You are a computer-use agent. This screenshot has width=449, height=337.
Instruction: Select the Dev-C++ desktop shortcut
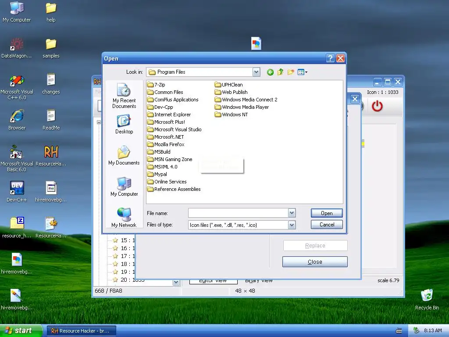[17, 191]
